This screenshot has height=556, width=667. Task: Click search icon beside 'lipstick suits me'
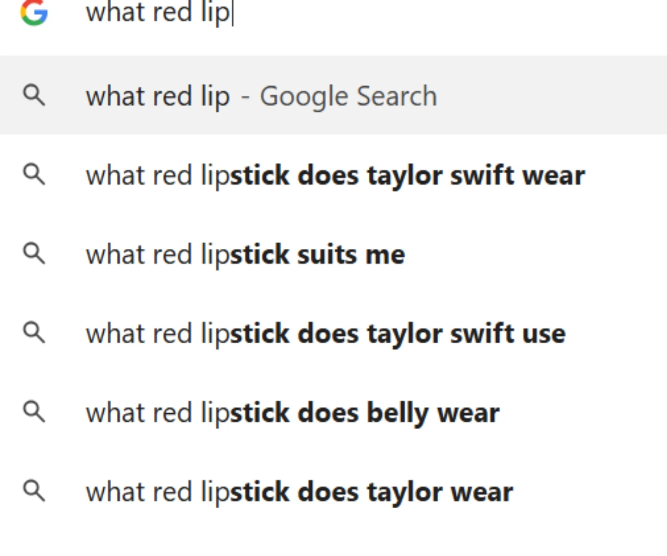[x=34, y=254]
